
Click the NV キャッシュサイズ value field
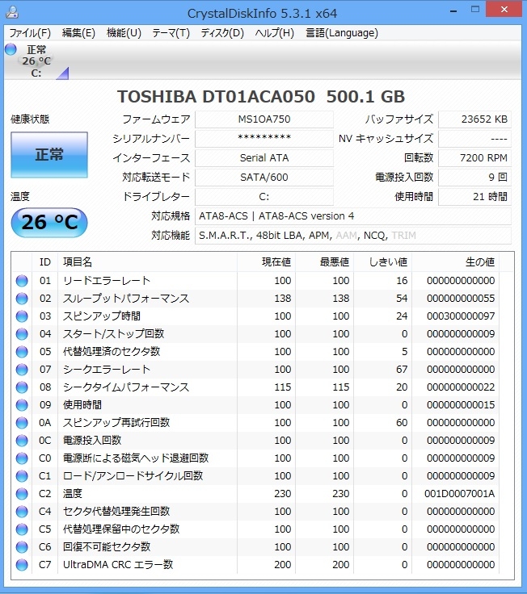(x=474, y=139)
